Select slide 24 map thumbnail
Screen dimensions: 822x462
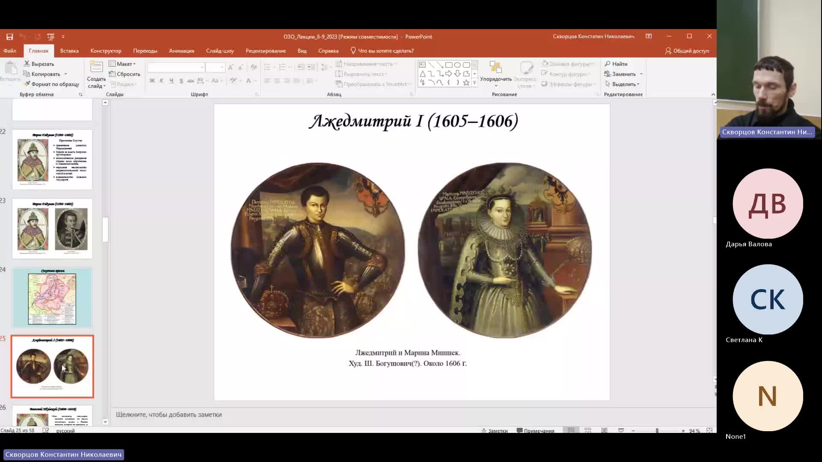click(x=52, y=298)
